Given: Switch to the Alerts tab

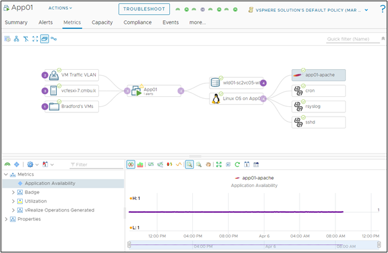Looking at the screenshot, I should coord(46,22).
